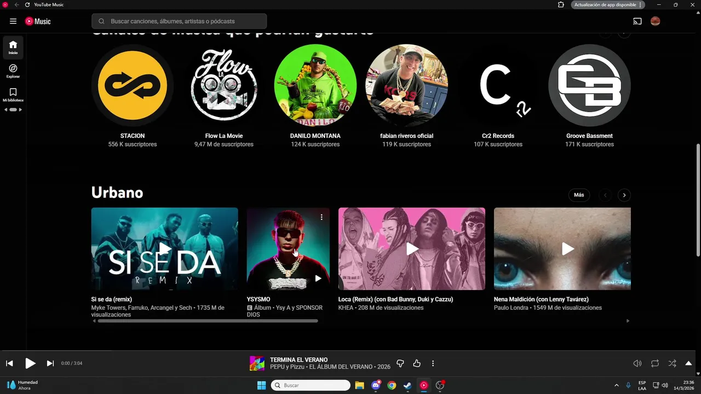Viewport: 701px width, 394px height.
Task: Click the Urbano previous carousel arrow
Action: pos(605,195)
